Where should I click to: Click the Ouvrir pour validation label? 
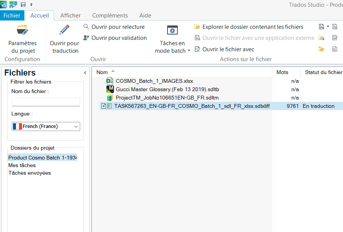pyautogui.click(x=119, y=38)
